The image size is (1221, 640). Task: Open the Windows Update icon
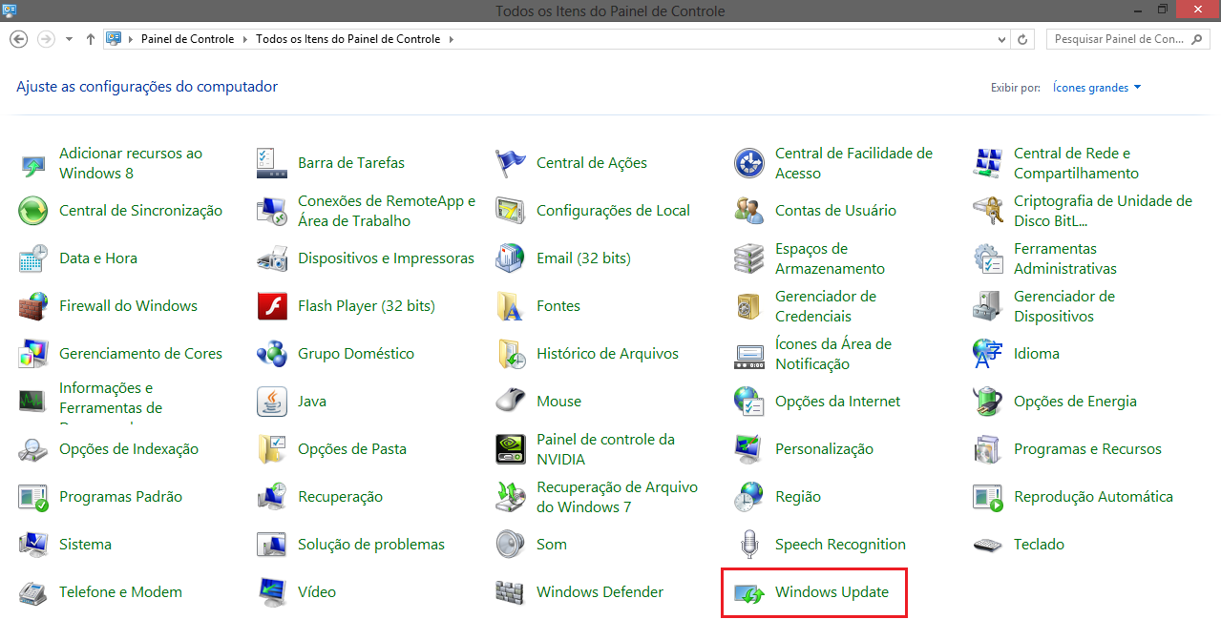pyautogui.click(x=749, y=592)
